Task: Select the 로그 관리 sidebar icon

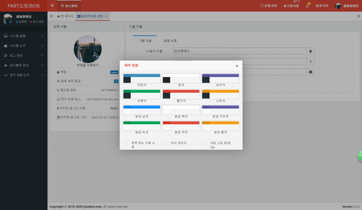Action: 6,55
